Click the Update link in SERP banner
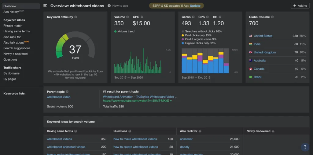The width and height of the screenshot is (313, 155). click(195, 6)
